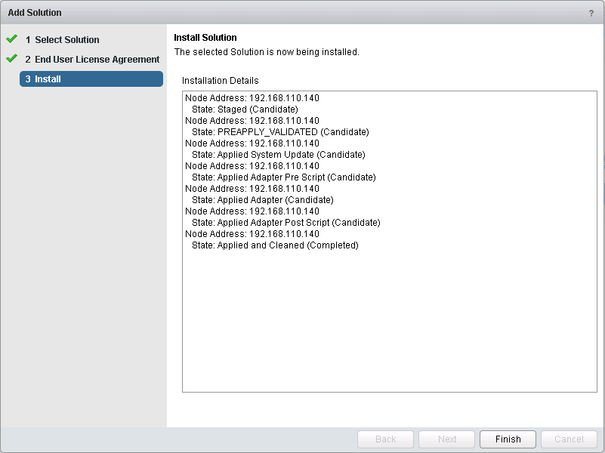The image size is (605, 453).
Task: Click the green checkmark beside Select Solution
Action: pyautogui.click(x=11, y=39)
